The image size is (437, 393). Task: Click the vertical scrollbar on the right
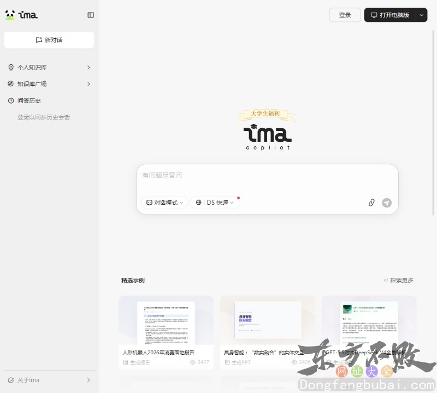pos(433,123)
